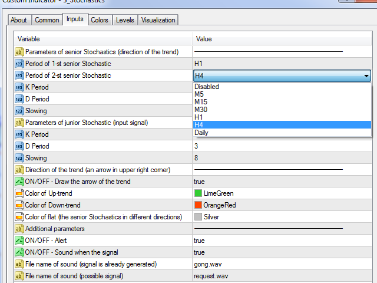The width and height of the screenshot is (377, 283).
Task: Select the Inputs tab
Action: point(75,19)
